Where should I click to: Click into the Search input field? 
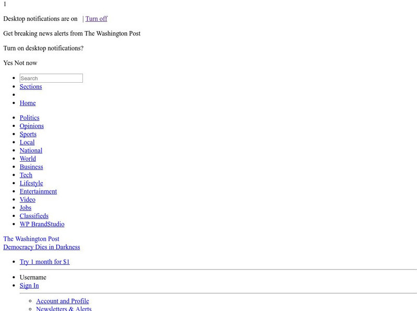click(51, 78)
